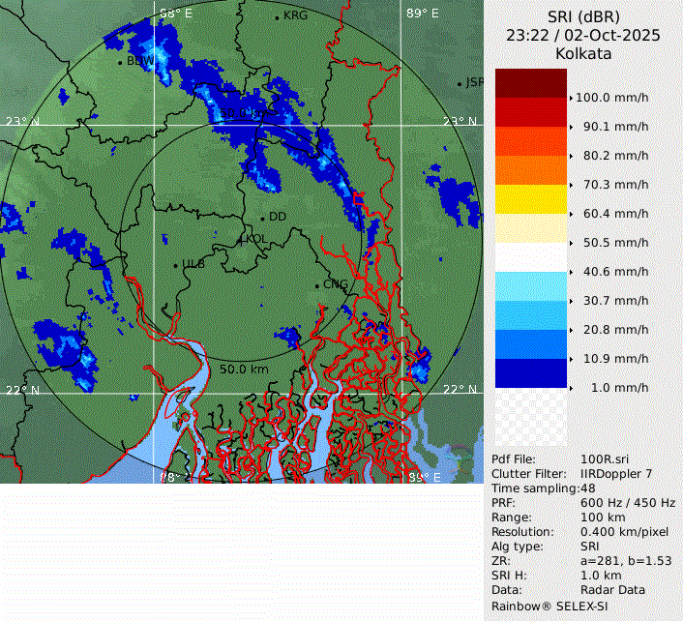Click the KRG station dot
This screenshot has height=621, width=683.
click(x=278, y=17)
